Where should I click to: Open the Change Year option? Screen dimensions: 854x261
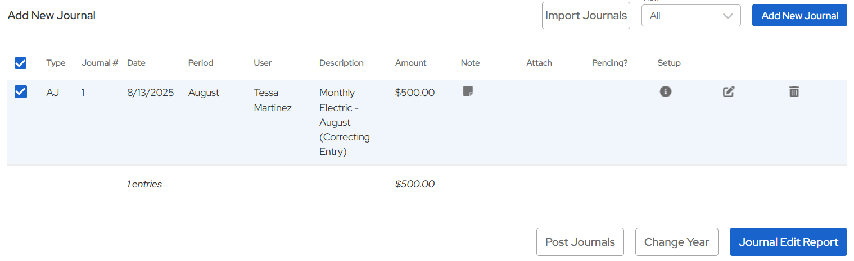tap(676, 242)
